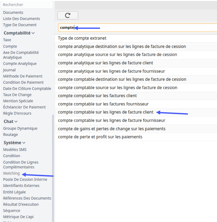Open Références Des Documents
The image size is (217, 222).
[x=27, y=198]
